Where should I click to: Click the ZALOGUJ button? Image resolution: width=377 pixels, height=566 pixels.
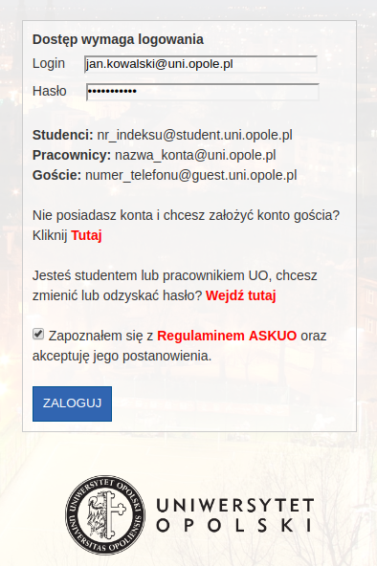pos(72,403)
